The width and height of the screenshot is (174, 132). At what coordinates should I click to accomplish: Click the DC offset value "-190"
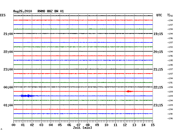tap(170, 114)
